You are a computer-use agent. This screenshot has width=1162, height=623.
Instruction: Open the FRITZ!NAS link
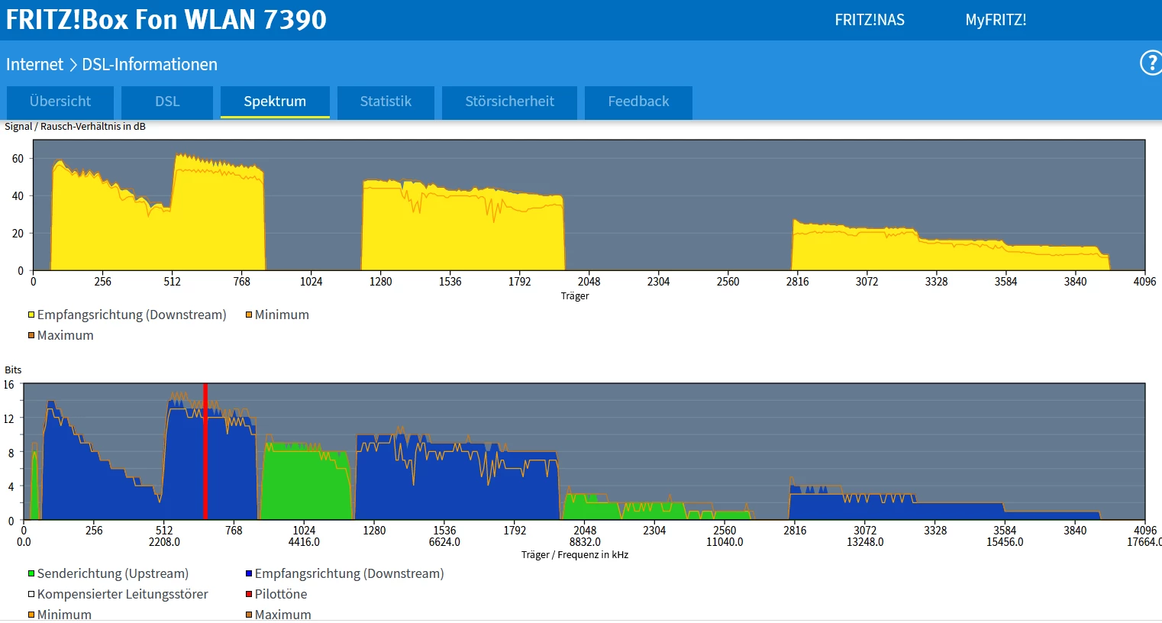tap(869, 20)
